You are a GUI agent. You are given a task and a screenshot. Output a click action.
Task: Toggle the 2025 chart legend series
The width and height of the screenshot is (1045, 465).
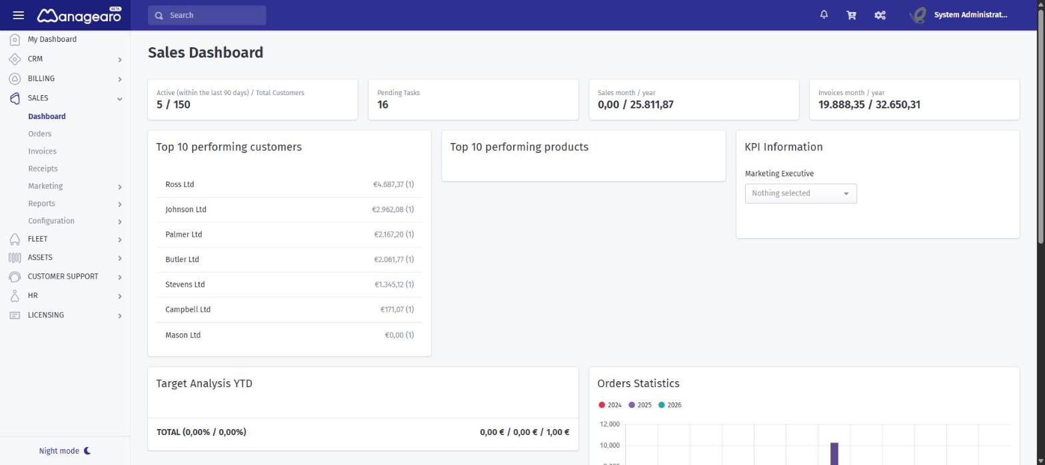[640, 405]
